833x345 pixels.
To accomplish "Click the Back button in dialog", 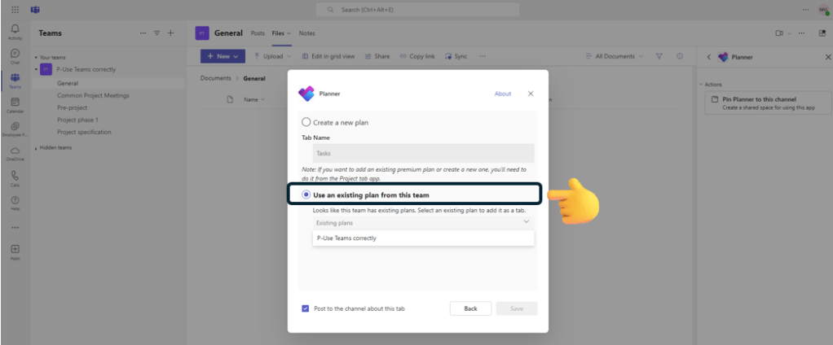I will coord(470,308).
